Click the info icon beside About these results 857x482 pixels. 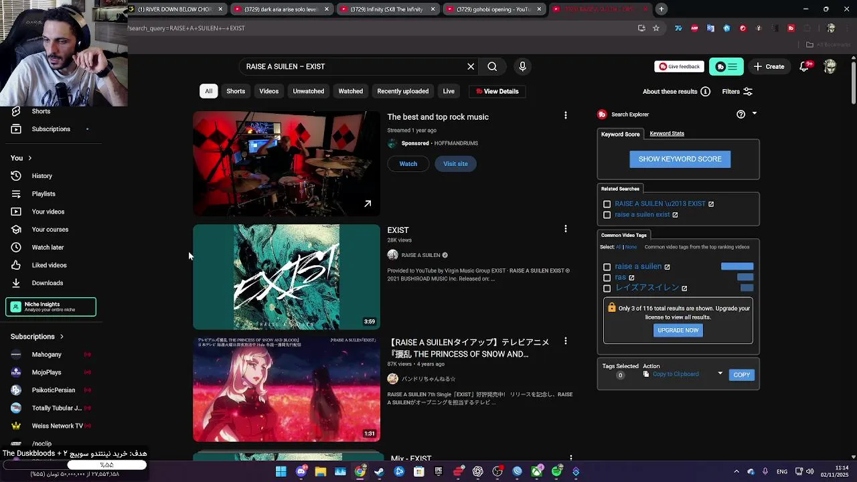click(x=705, y=92)
